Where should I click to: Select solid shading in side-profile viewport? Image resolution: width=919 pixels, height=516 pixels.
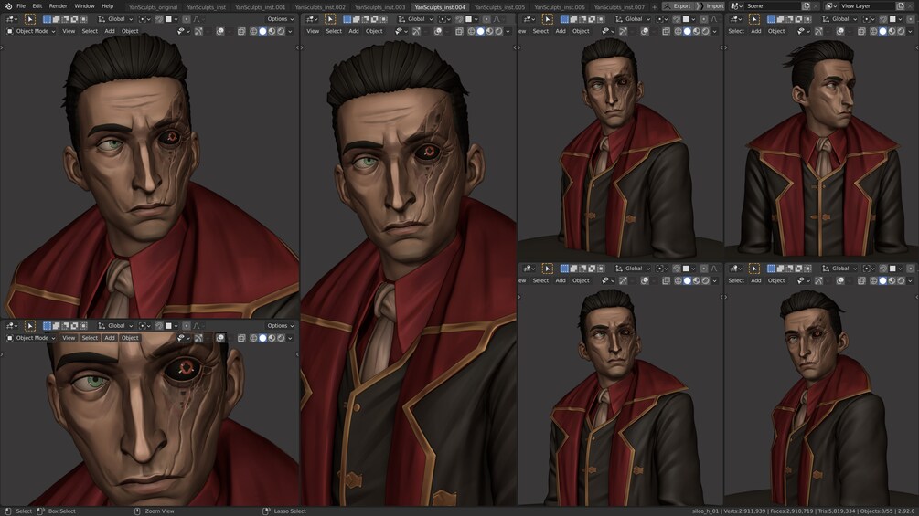pos(882,31)
